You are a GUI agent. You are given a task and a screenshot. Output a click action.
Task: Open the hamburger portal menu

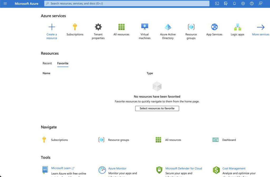5,3
